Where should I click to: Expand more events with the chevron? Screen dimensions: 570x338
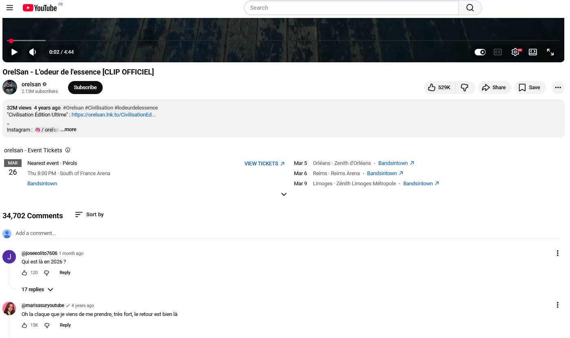point(284,194)
